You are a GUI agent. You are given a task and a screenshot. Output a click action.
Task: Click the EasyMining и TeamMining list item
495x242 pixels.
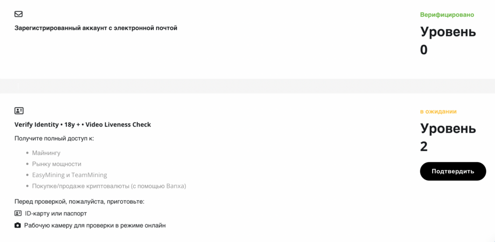(x=69, y=175)
